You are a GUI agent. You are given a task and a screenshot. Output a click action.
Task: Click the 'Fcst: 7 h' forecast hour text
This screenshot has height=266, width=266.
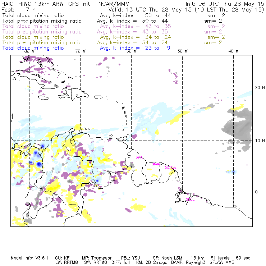tap(18, 9)
